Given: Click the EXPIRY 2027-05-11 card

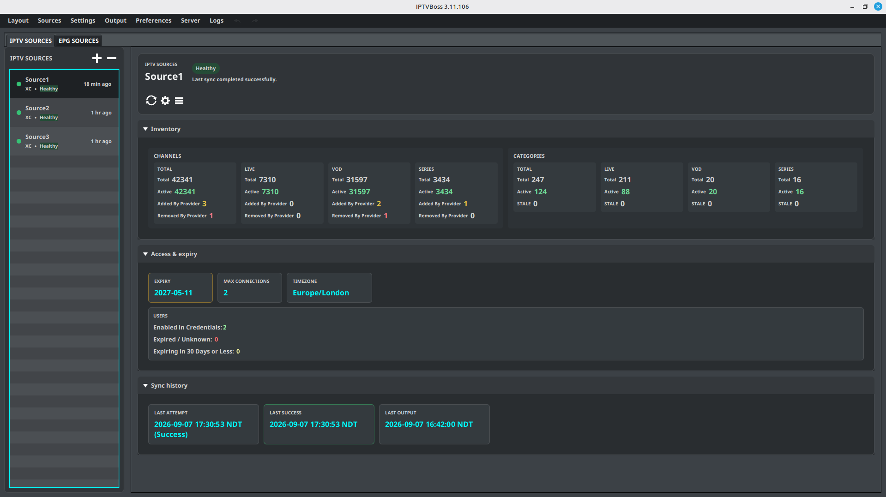Looking at the screenshot, I should click(180, 287).
